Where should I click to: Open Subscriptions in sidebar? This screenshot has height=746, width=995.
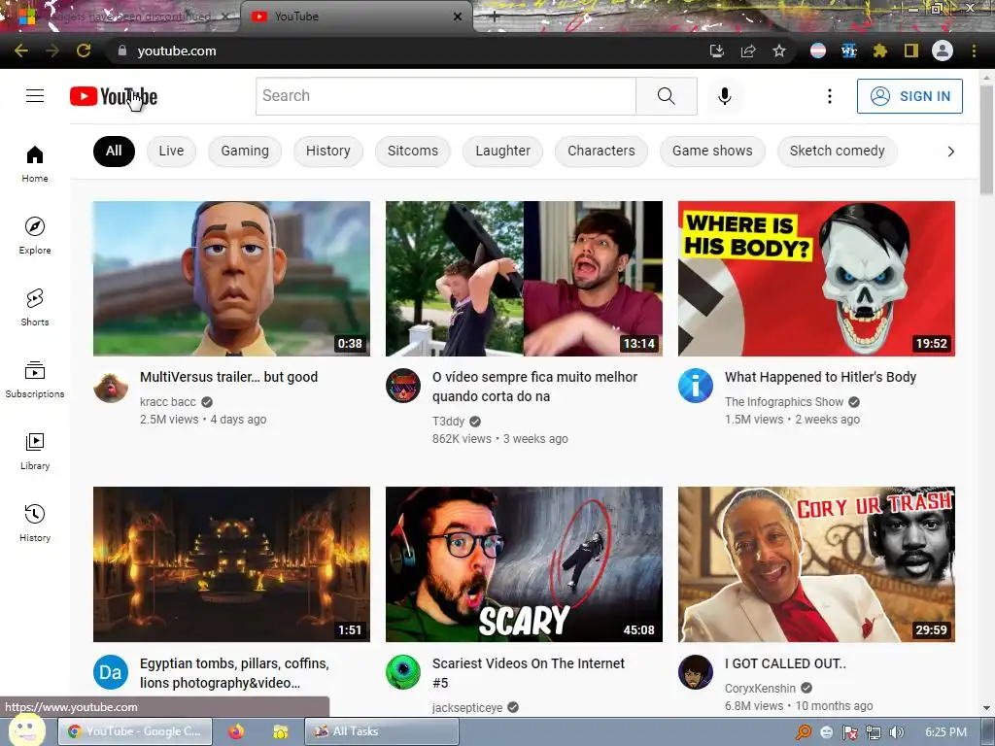[x=35, y=380]
